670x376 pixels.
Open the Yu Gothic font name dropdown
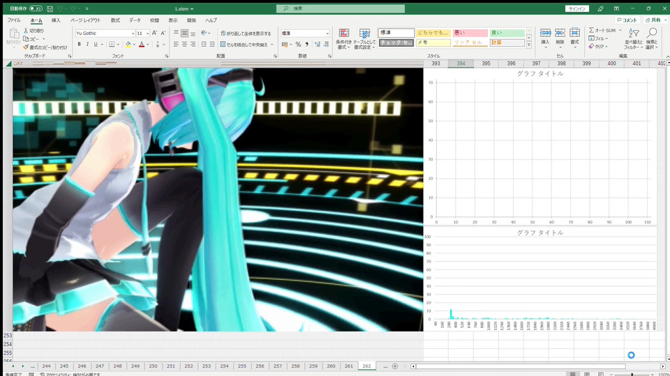133,33
